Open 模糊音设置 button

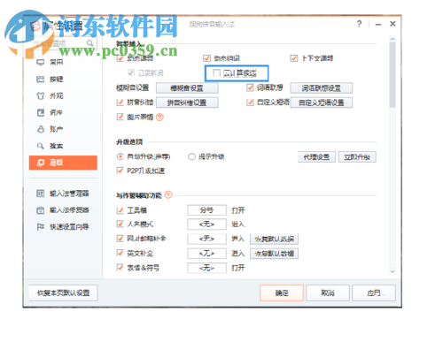click(x=187, y=87)
